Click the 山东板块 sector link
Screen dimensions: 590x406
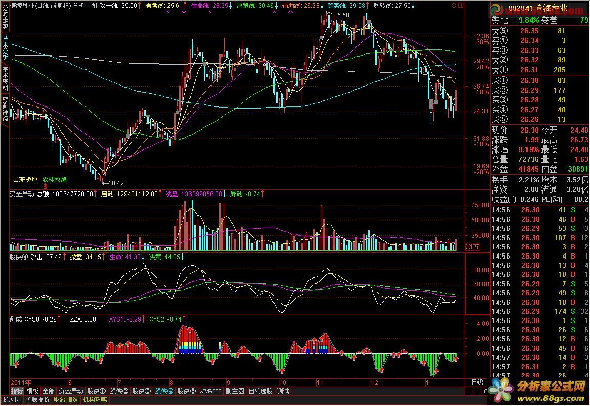(x=26, y=180)
